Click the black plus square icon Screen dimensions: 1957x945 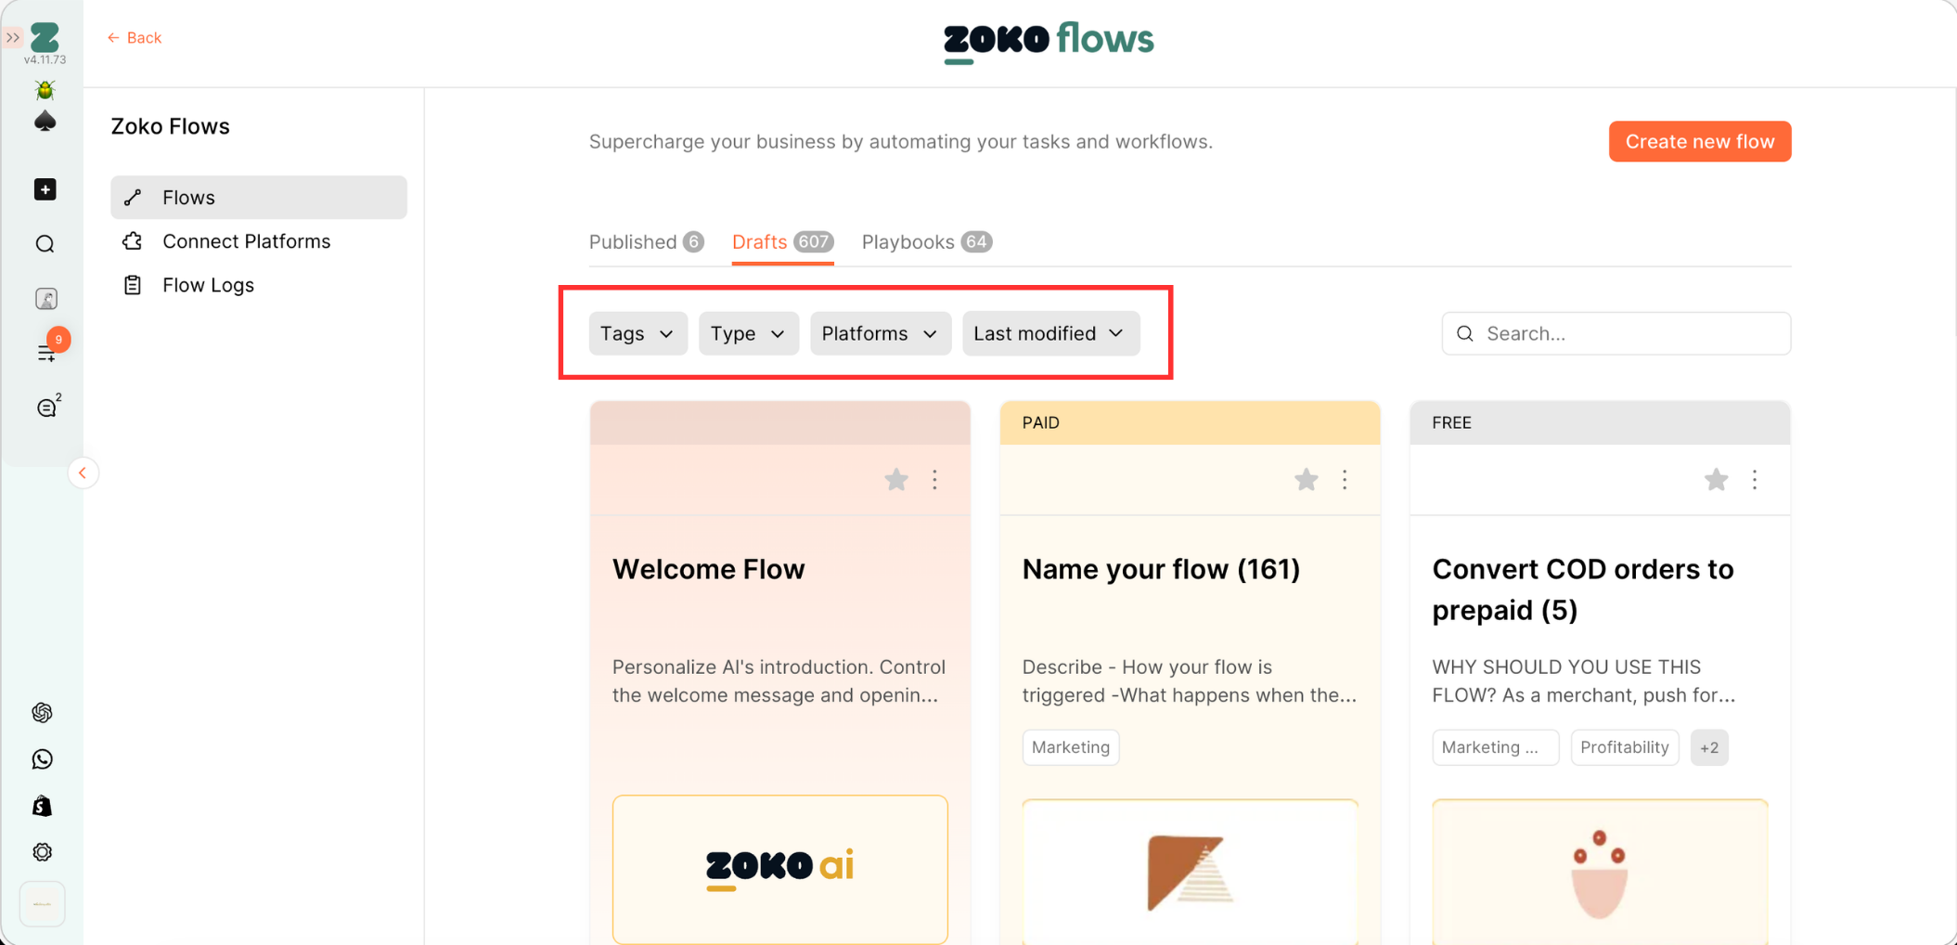pyautogui.click(x=45, y=189)
